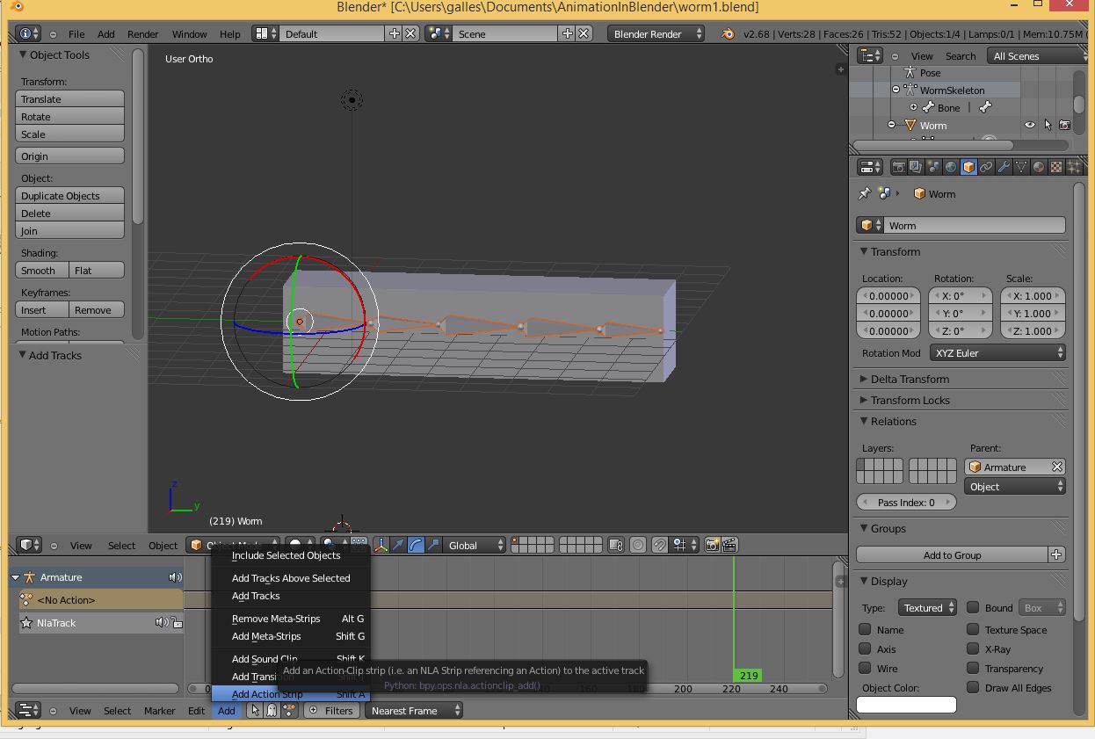This screenshot has height=739, width=1095.
Task: Open the Scene properties tab
Action: coord(933,167)
